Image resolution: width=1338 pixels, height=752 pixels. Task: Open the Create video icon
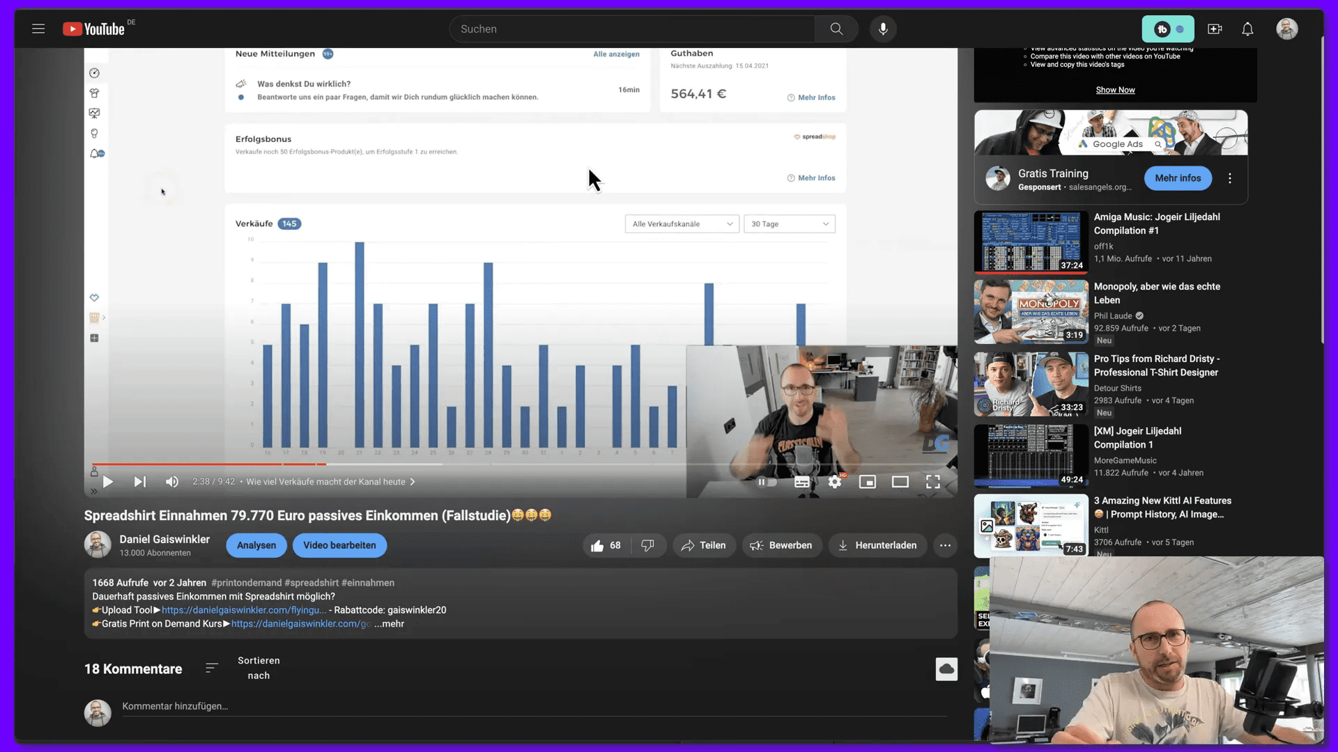coord(1215,29)
